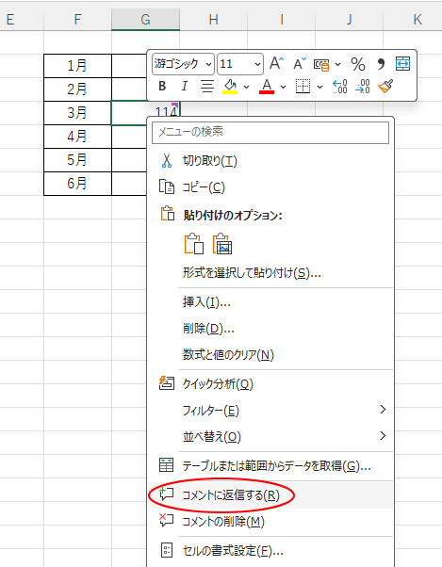Click the center align icon
Viewport: 442px width, 567px height.
[x=207, y=86]
